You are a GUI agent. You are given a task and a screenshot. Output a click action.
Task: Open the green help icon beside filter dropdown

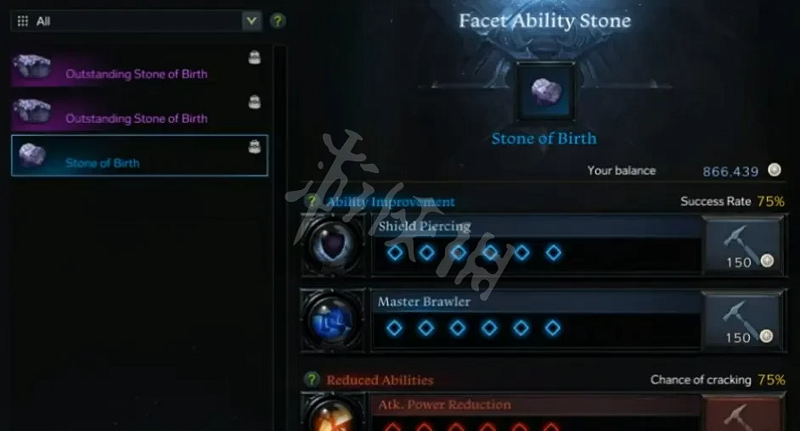point(278,21)
